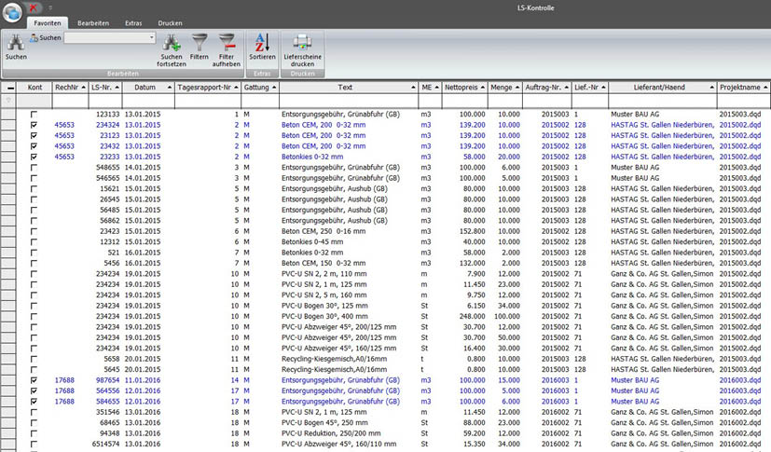Click the red X quick access icon
771x452 pixels.
(34, 7)
